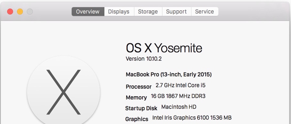Go to the Service tab

(205, 12)
